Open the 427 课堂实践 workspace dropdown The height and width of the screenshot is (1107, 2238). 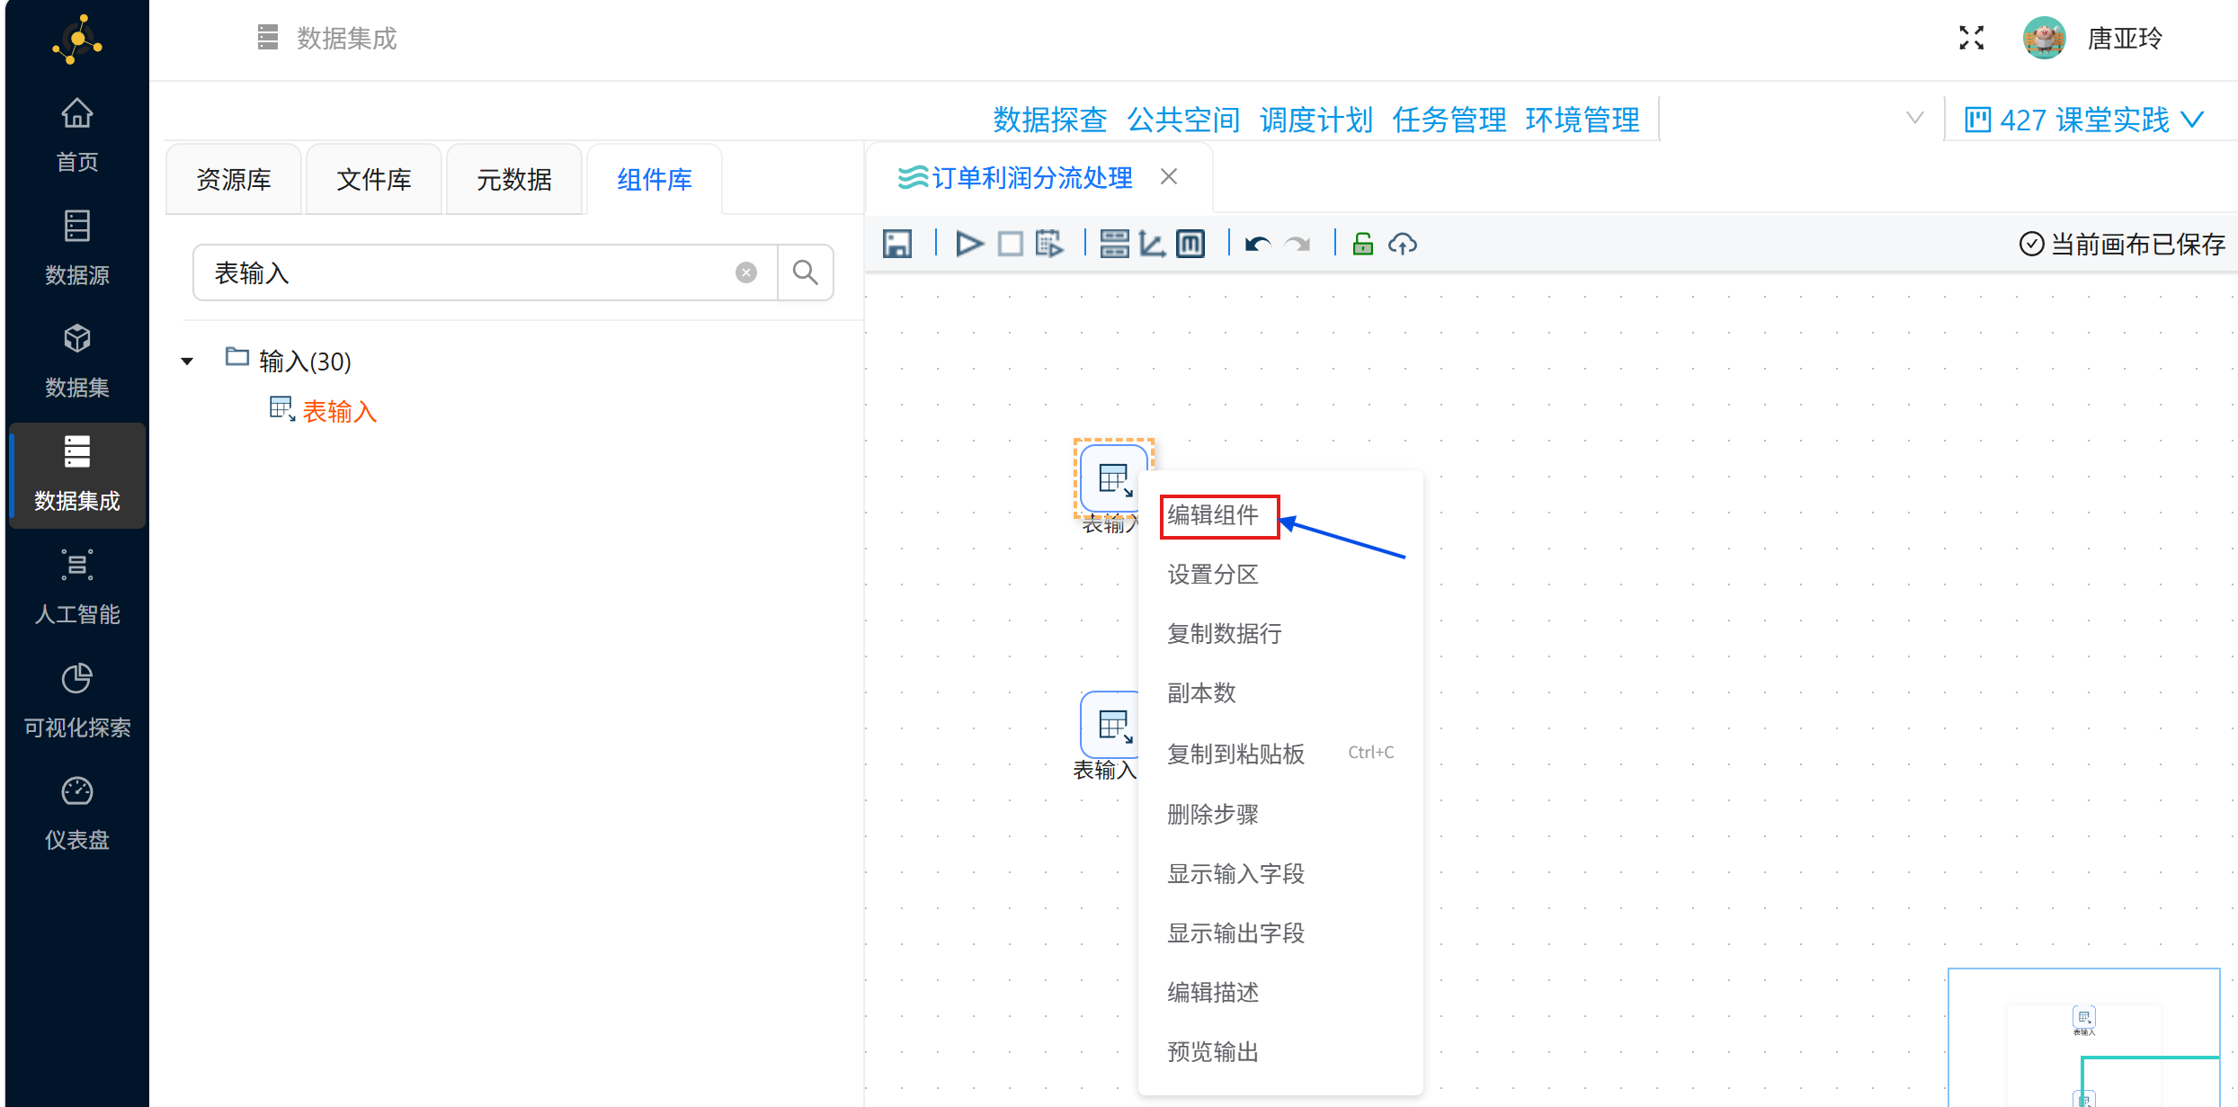[x=2083, y=120]
